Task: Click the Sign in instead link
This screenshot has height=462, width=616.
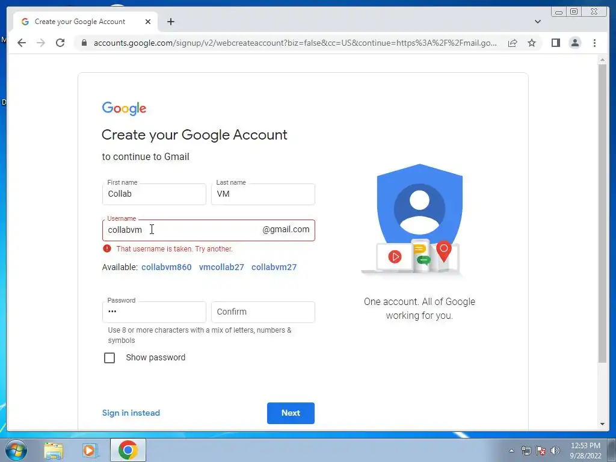Action: click(x=131, y=413)
